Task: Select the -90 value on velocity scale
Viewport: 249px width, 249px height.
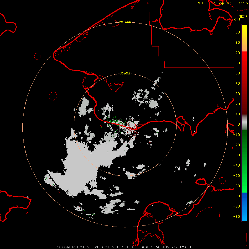Action: 237,217
